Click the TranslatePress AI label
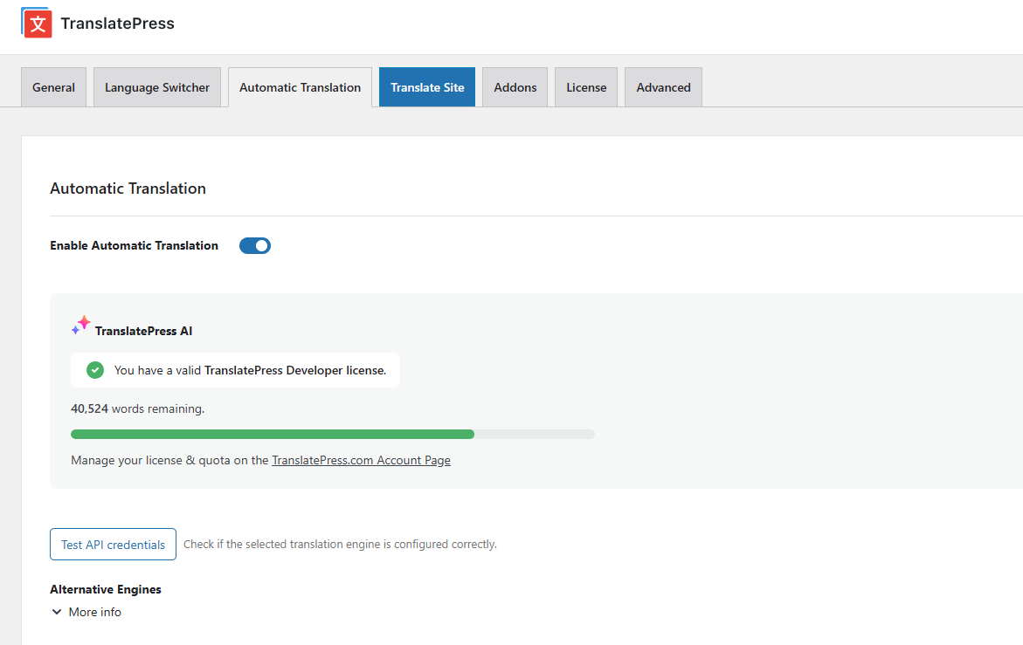1023x645 pixels. click(x=144, y=331)
